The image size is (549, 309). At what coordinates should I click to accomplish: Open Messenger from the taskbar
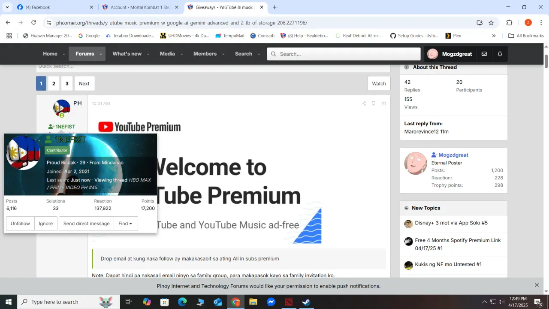(271, 302)
